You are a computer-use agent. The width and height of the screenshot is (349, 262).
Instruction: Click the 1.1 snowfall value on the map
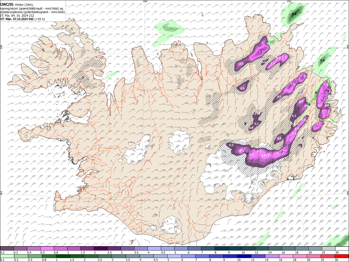(x=328, y=112)
